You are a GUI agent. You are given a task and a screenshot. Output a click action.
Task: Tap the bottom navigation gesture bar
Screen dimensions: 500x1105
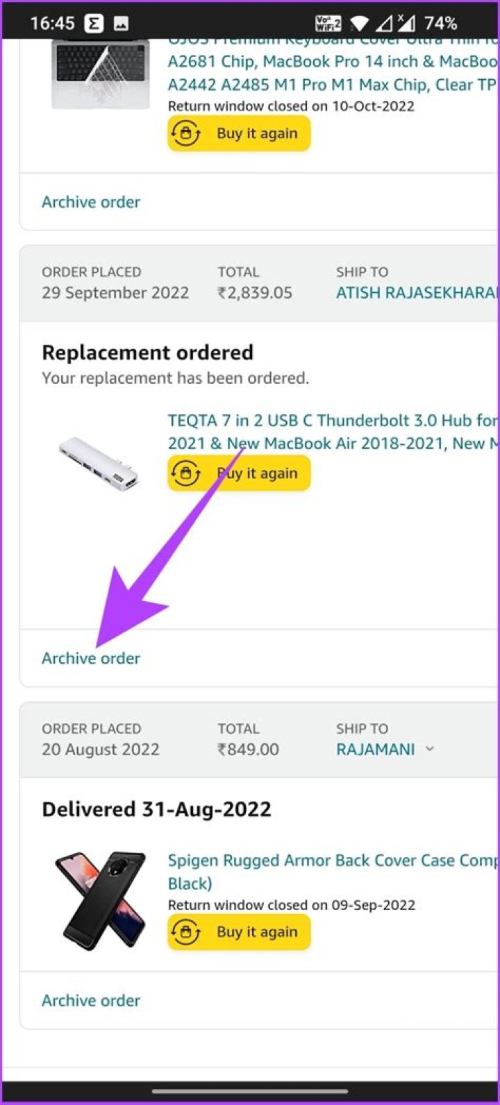coord(250,1090)
